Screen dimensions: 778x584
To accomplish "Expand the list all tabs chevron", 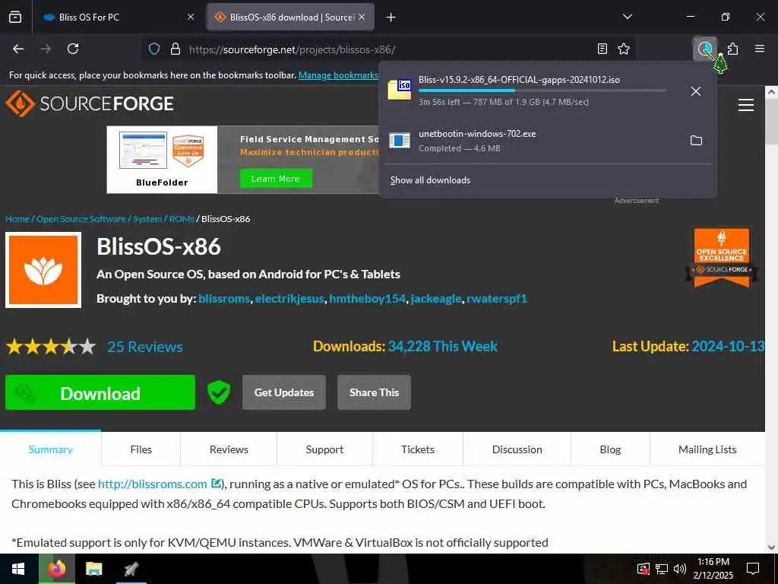I will tap(627, 17).
